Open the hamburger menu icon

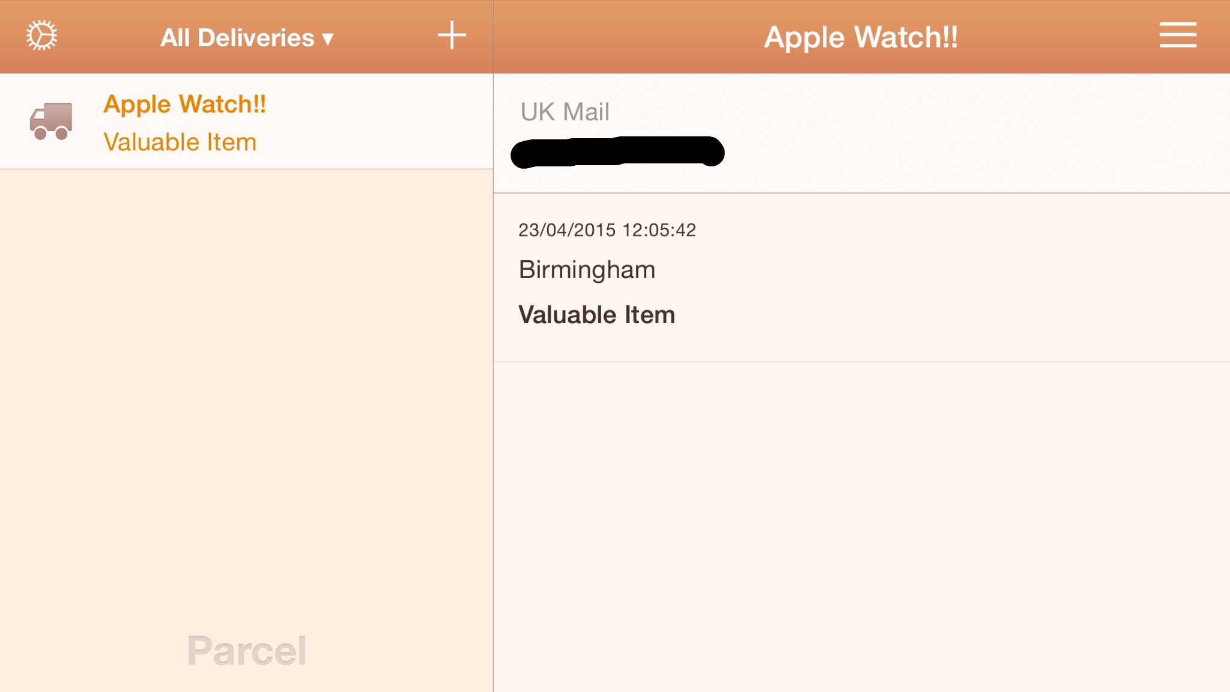[1178, 35]
